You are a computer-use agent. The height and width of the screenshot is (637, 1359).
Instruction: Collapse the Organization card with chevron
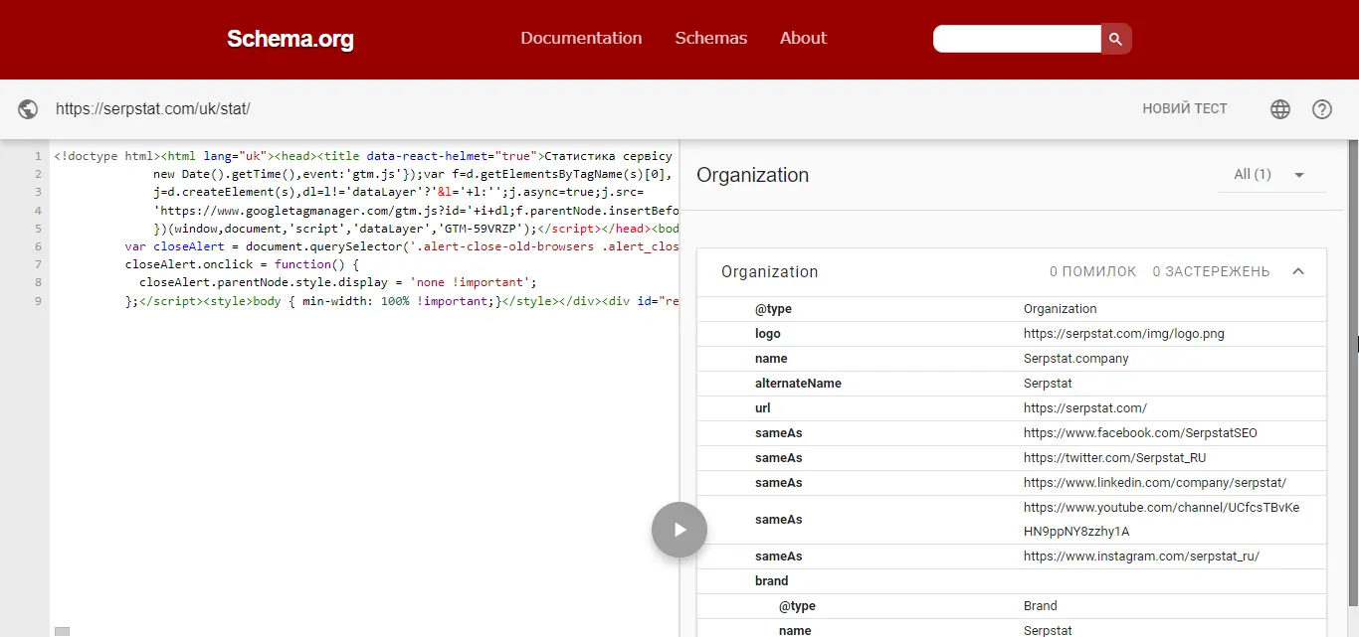click(1298, 271)
